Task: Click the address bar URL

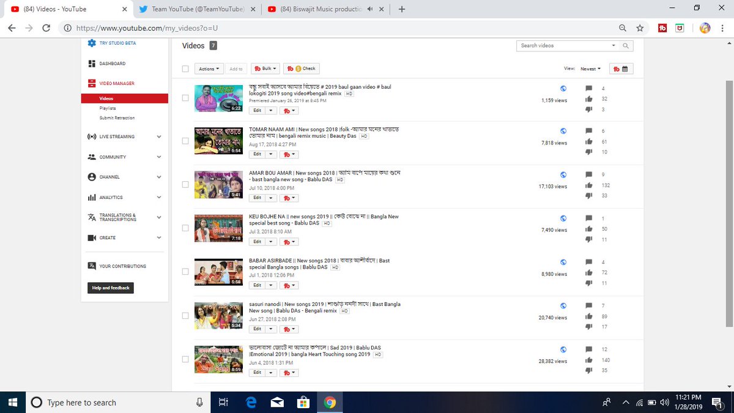Action: click(x=146, y=28)
